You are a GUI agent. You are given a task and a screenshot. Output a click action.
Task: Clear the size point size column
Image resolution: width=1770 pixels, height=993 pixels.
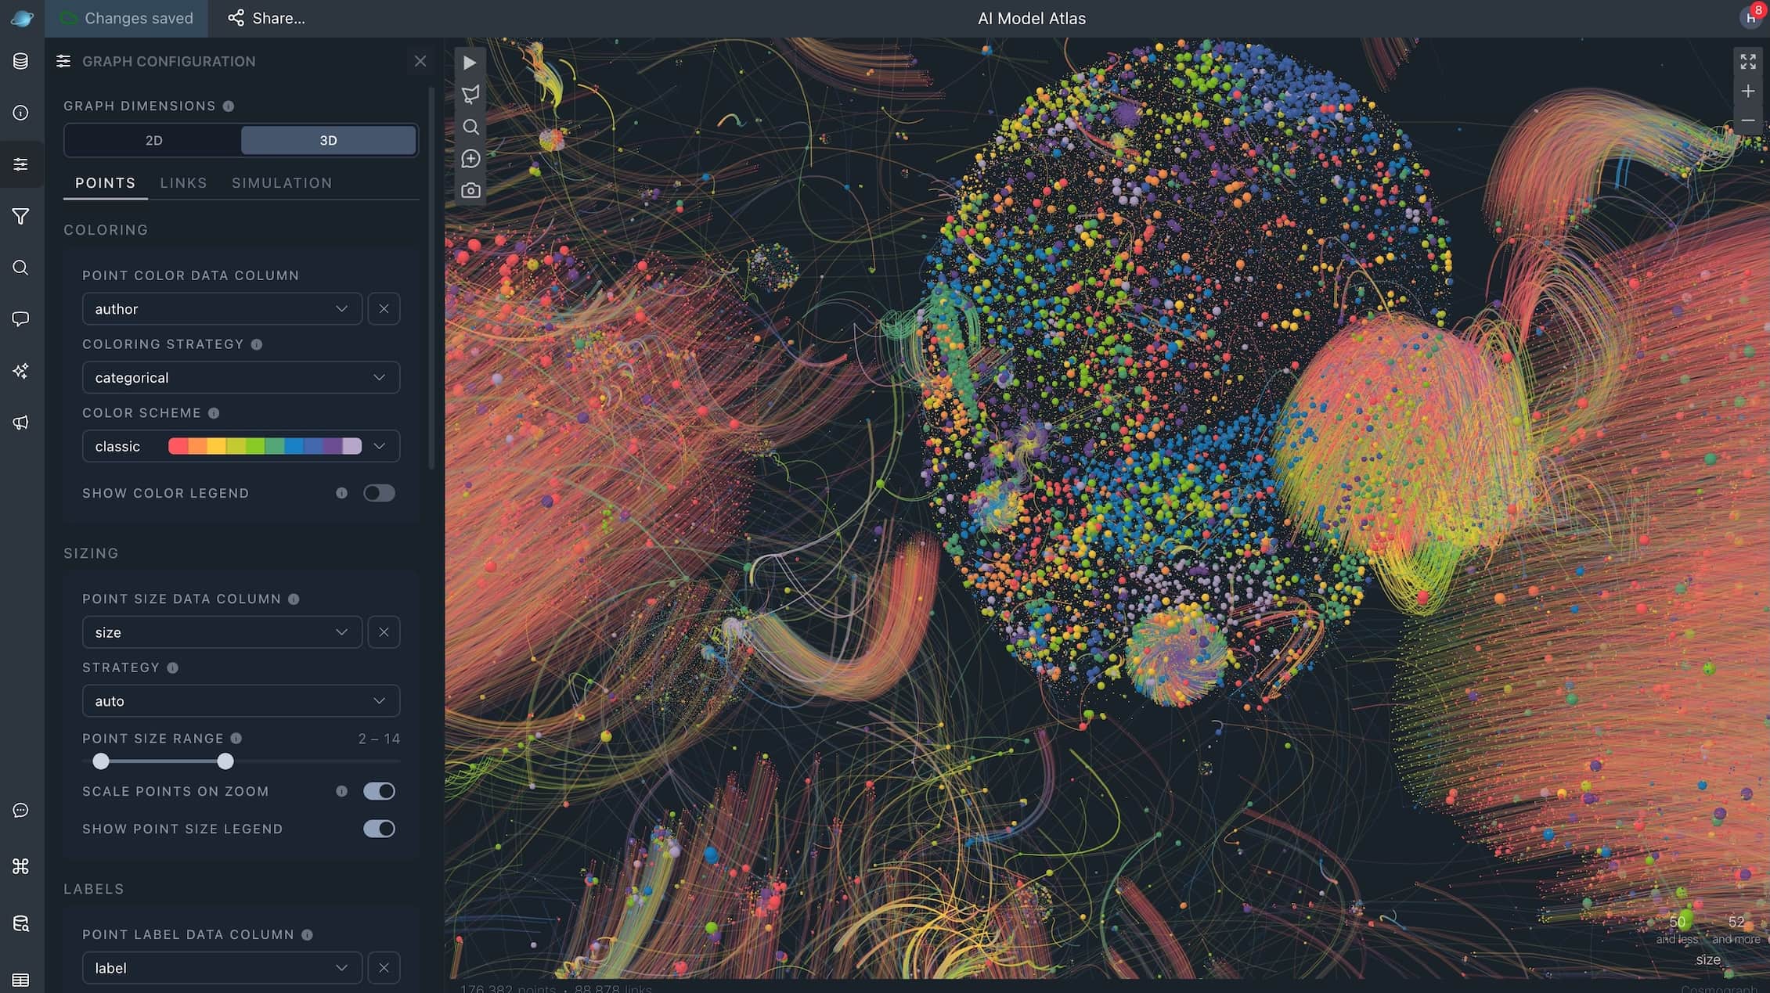click(384, 632)
